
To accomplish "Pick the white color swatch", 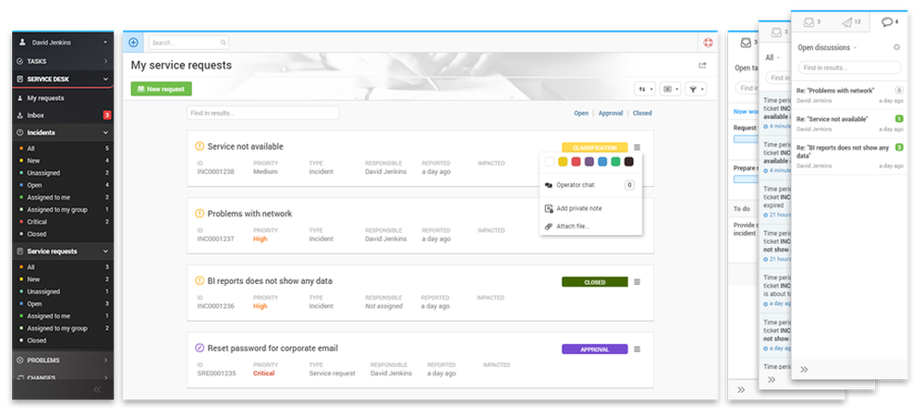I will pos(550,162).
